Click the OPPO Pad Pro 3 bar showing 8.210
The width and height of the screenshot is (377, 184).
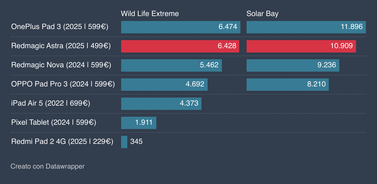pyautogui.click(x=288, y=84)
